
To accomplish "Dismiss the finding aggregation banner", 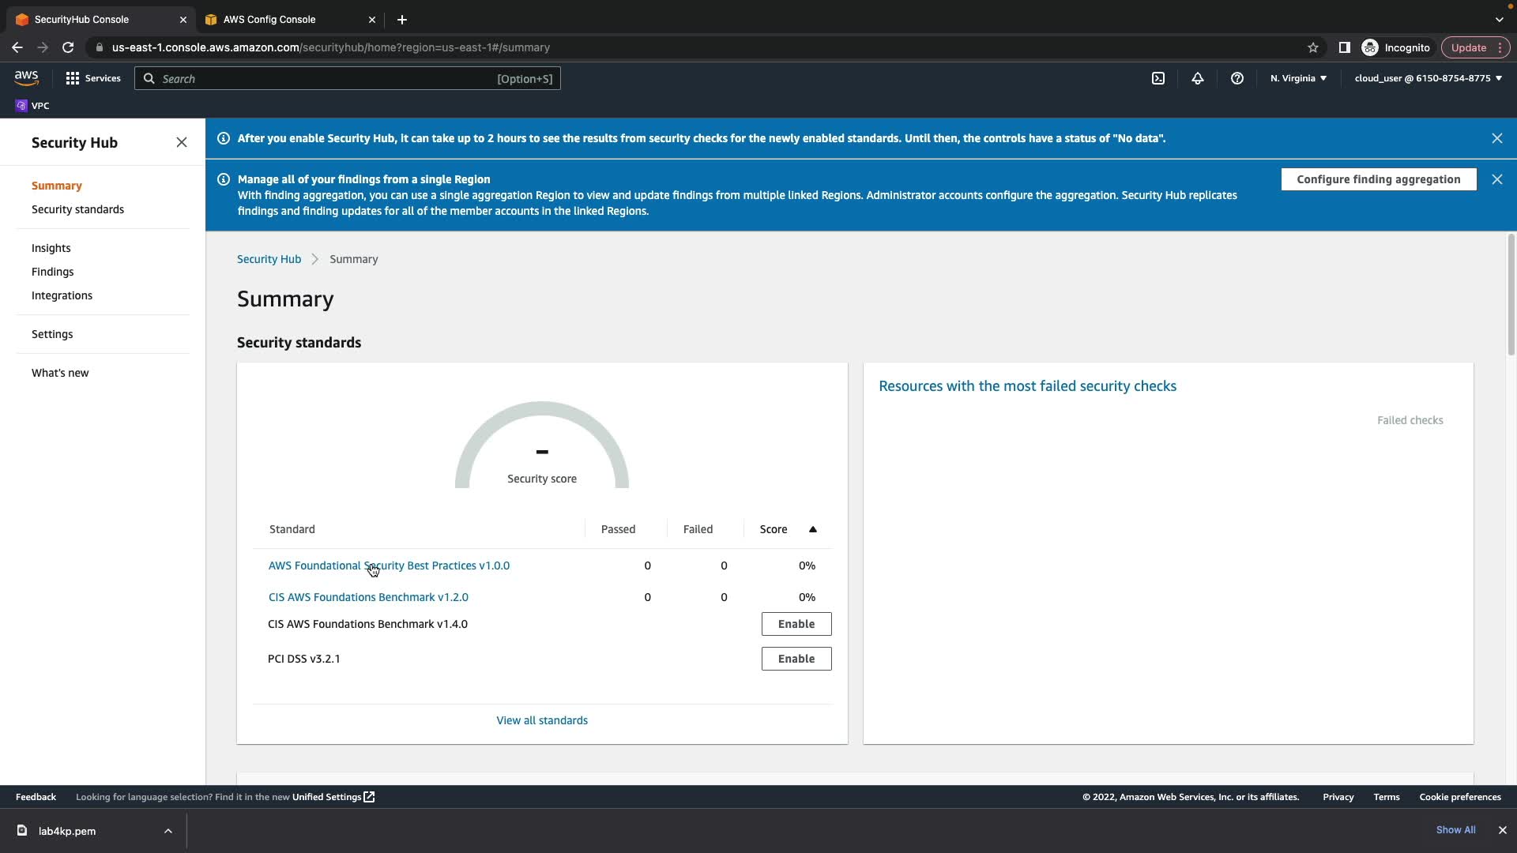I will tap(1496, 179).
